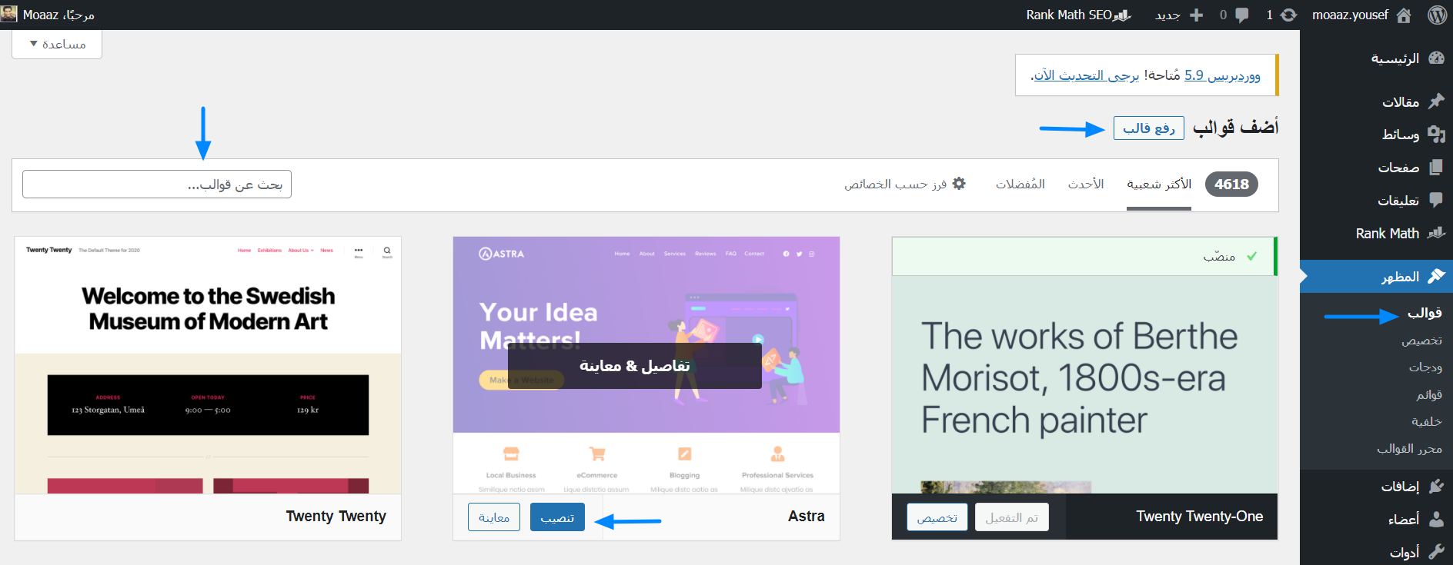Expand the مساعدة help dropdown
Image resolution: width=1453 pixels, height=565 pixels.
(x=57, y=44)
